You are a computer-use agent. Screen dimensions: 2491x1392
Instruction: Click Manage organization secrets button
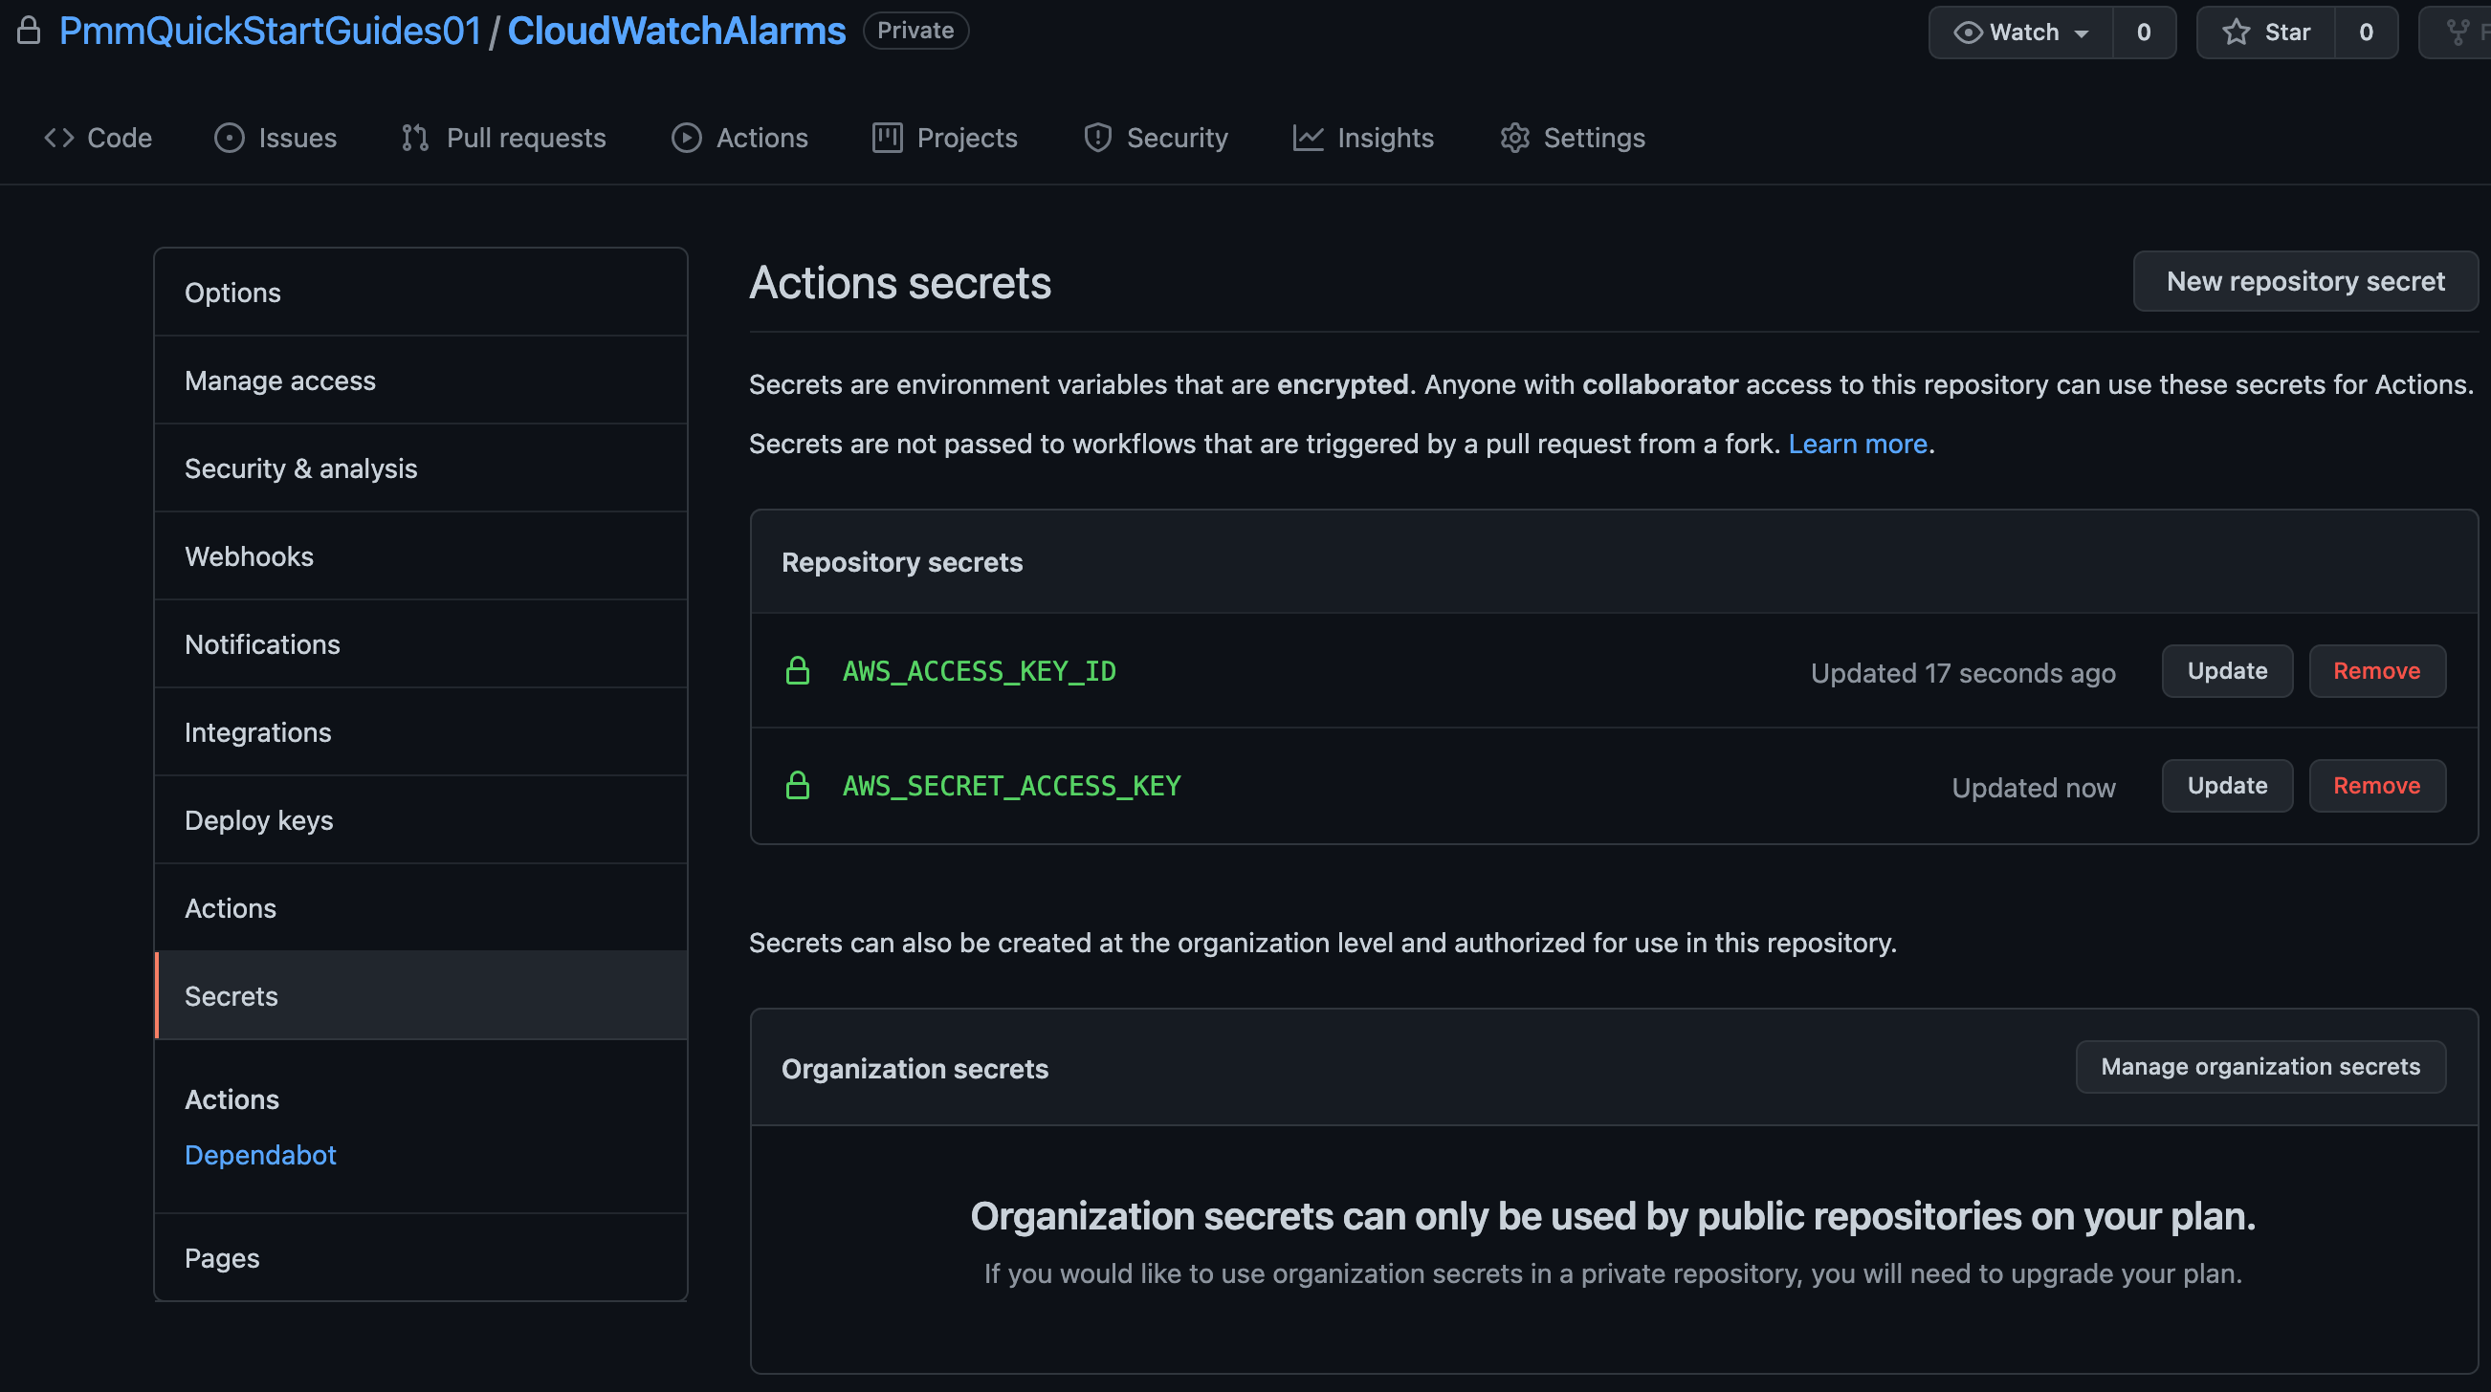coord(2260,1067)
